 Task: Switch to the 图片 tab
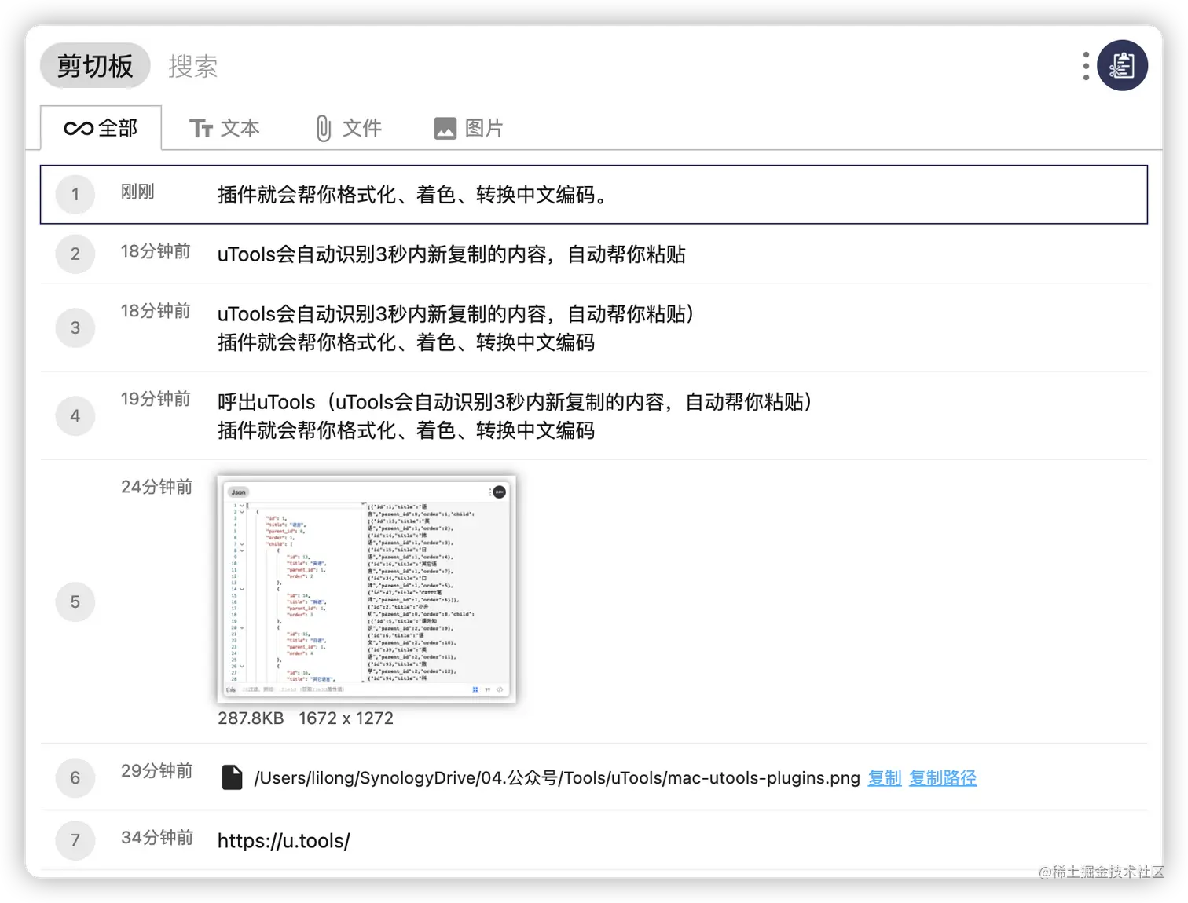[x=468, y=128]
